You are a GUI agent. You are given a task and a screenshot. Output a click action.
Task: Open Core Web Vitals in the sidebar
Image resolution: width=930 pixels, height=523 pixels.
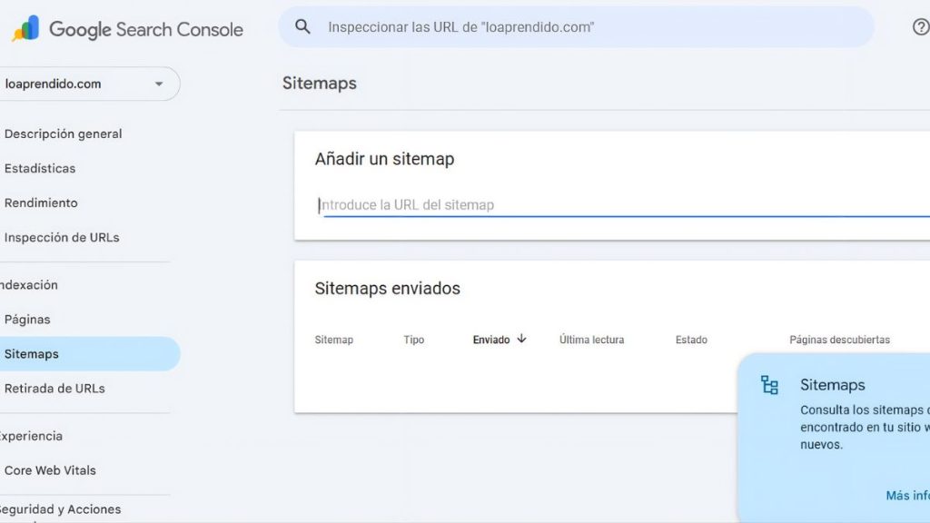[x=50, y=470]
